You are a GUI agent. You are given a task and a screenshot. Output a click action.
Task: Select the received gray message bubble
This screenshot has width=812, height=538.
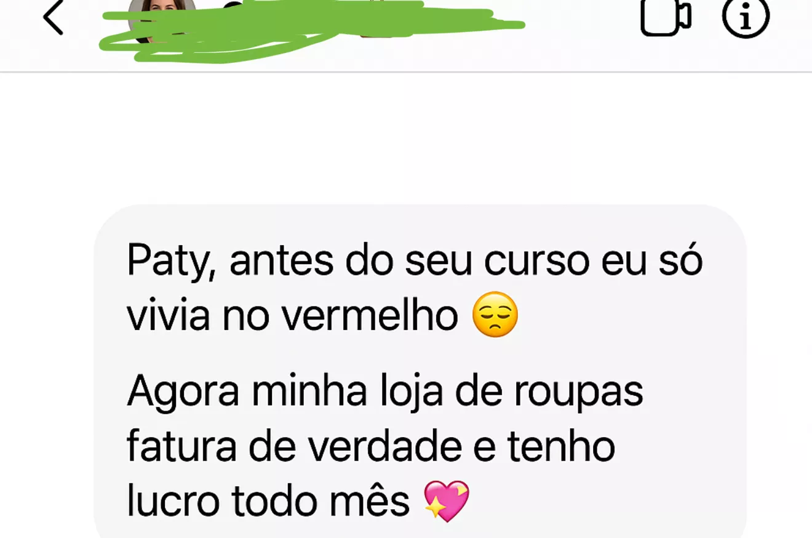[x=420, y=371]
